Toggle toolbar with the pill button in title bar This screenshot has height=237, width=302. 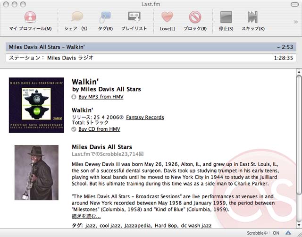[294, 4]
